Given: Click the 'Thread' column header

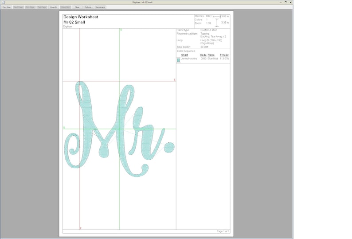Looking at the screenshot, I should [224, 55].
